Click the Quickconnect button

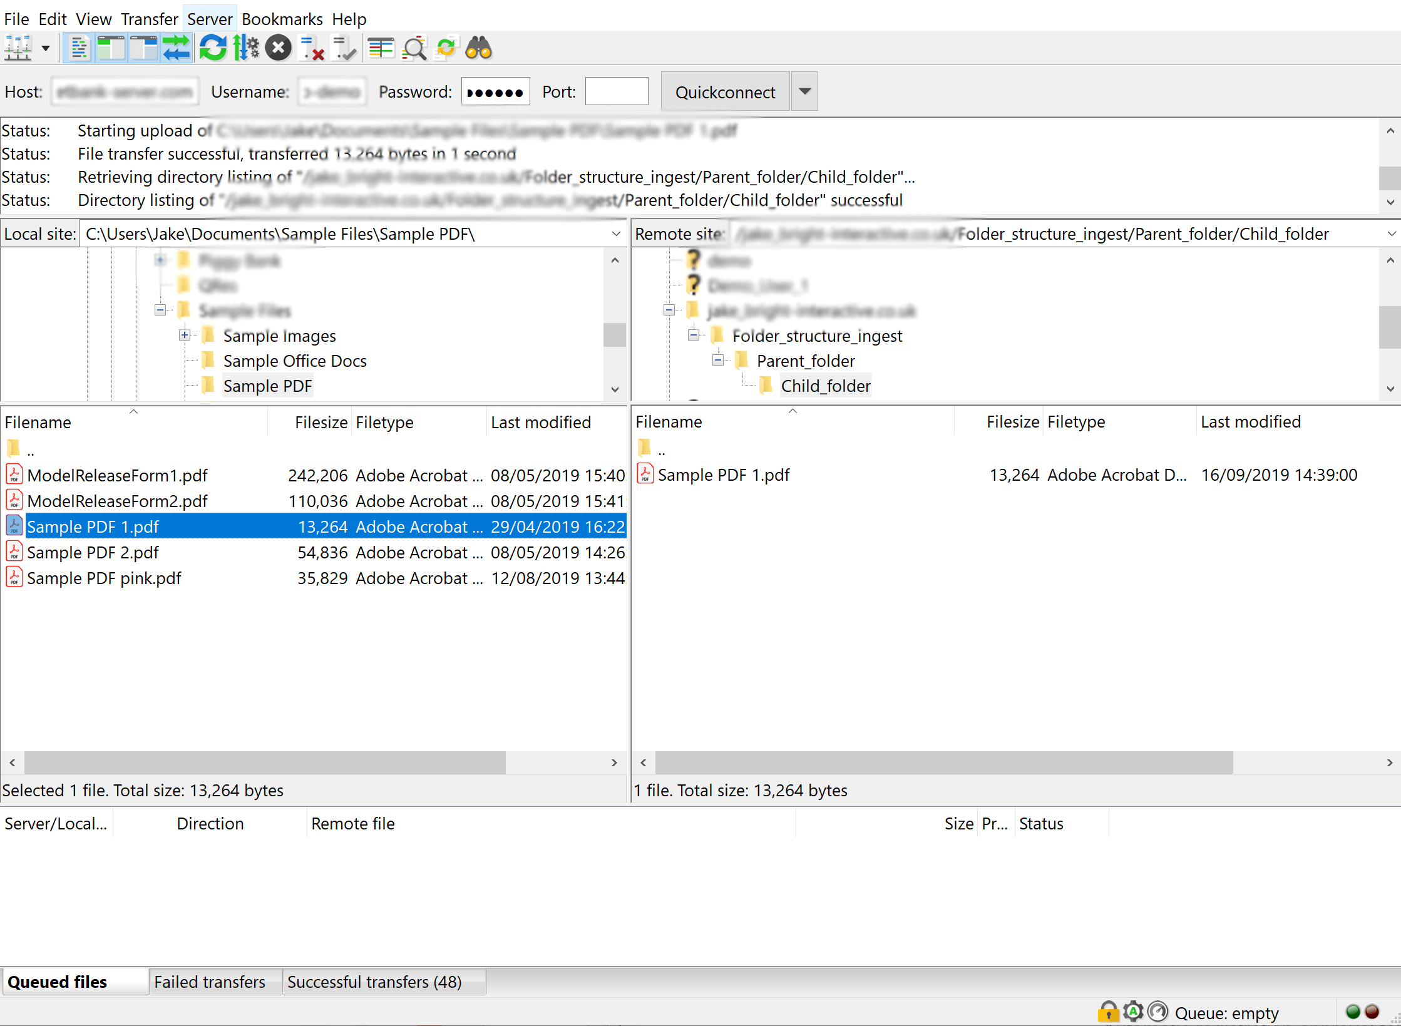click(x=725, y=92)
